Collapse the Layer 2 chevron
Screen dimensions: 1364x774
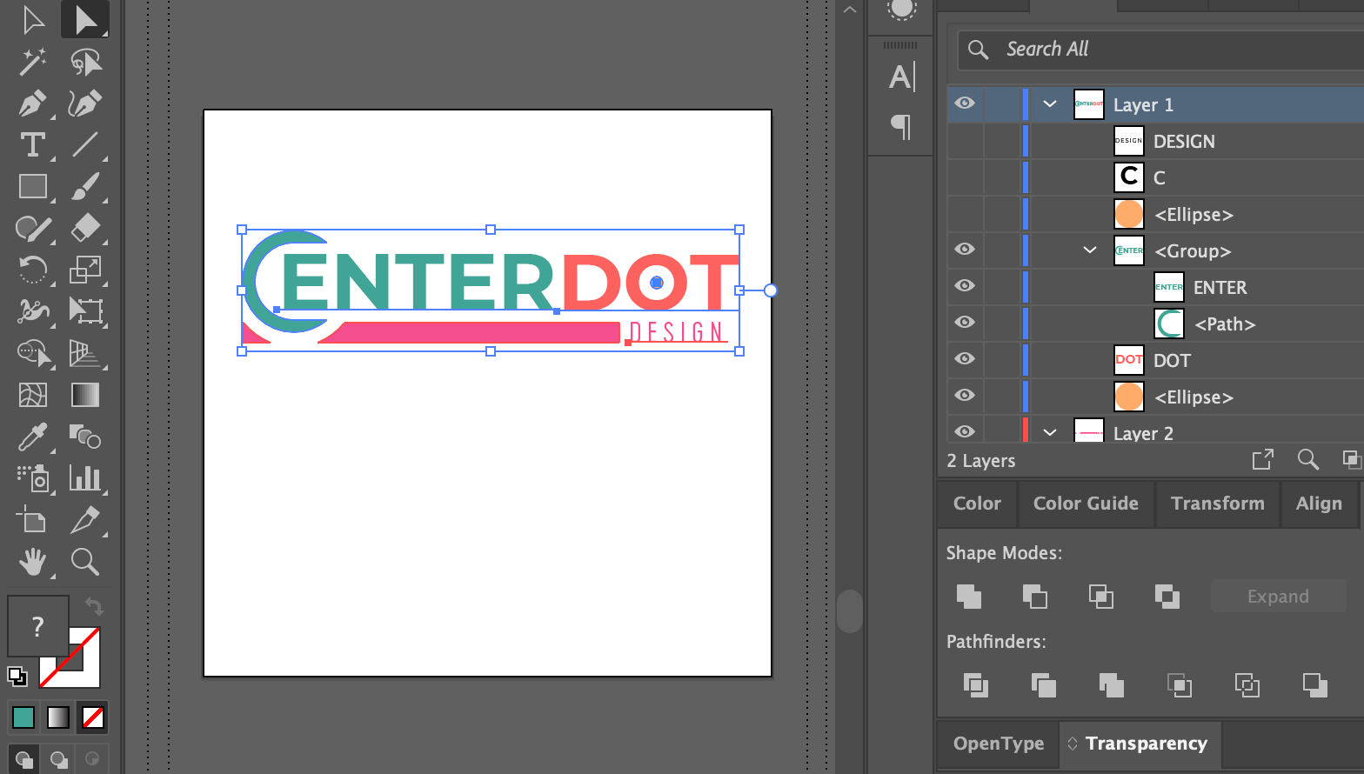click(1050, 432)
